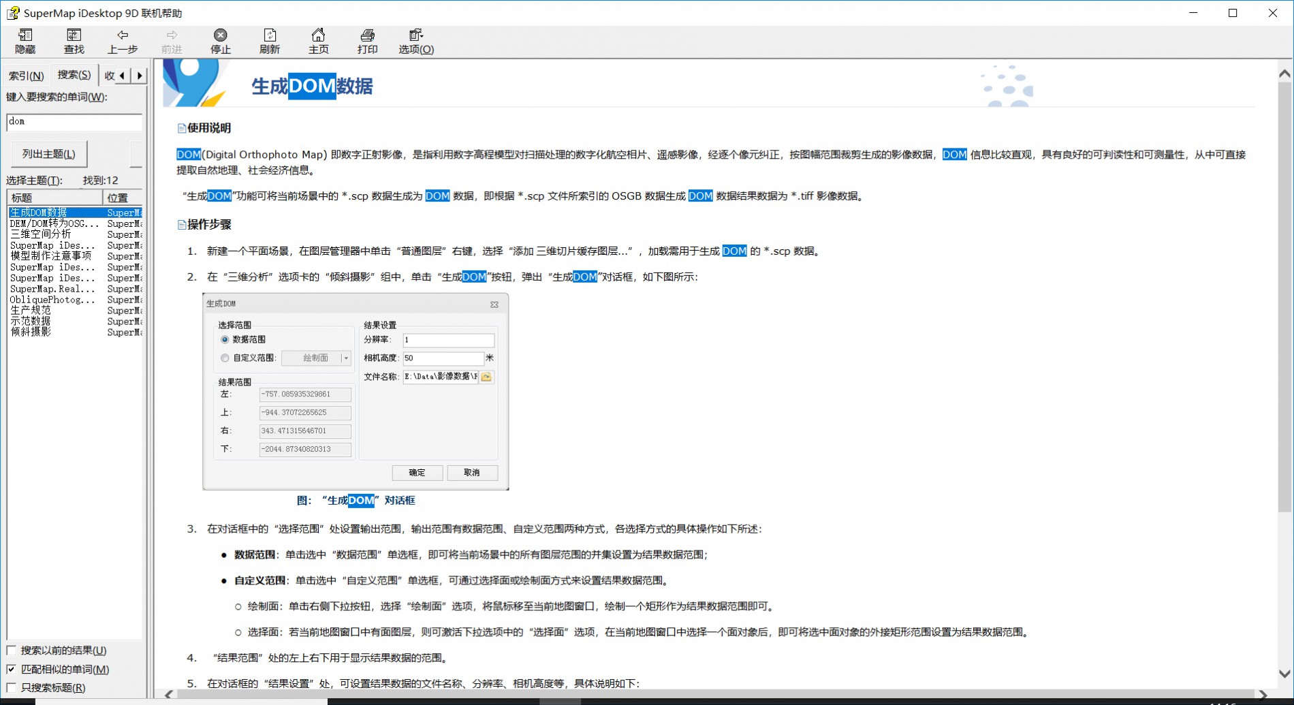Click the horizontal scrollbar left arrow
Viewport: 1294px width, 705px height.
(x=169, y=695)
